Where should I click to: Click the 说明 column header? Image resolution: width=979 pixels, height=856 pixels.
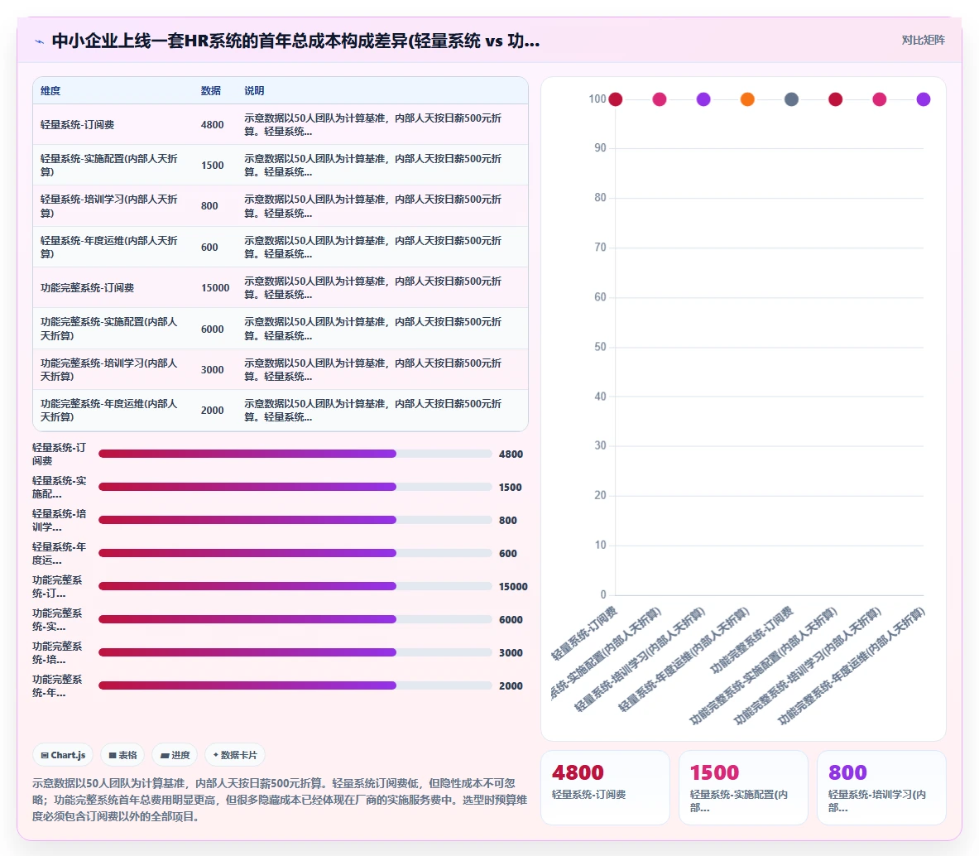pos(254,90)
